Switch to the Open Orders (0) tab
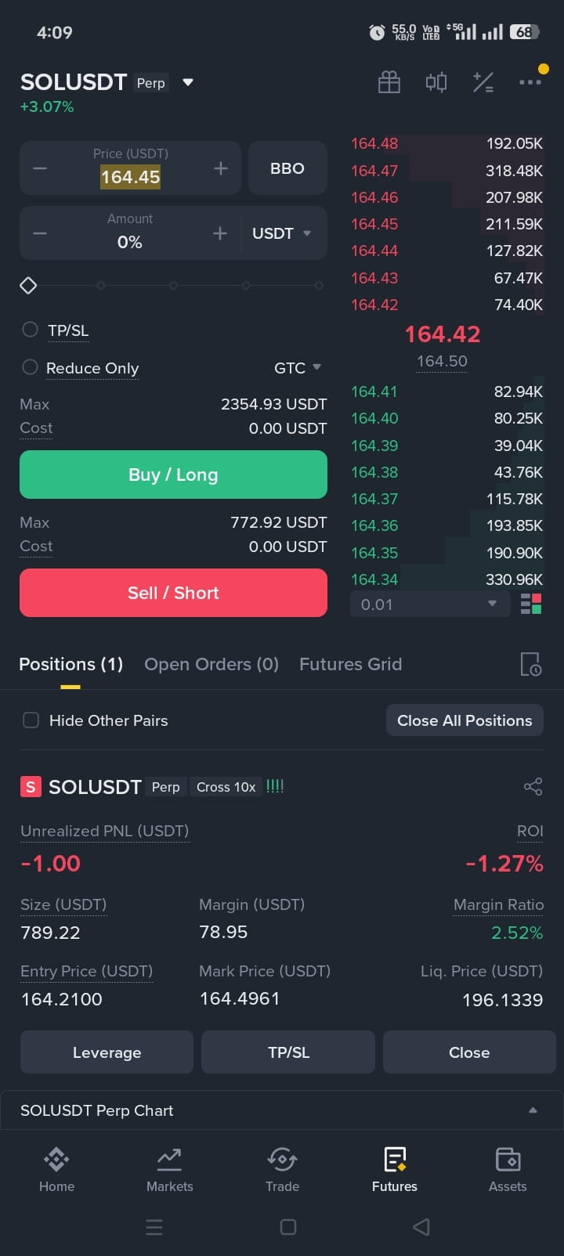The width and height of the screenshot is (564, 1256). point(211,664)
